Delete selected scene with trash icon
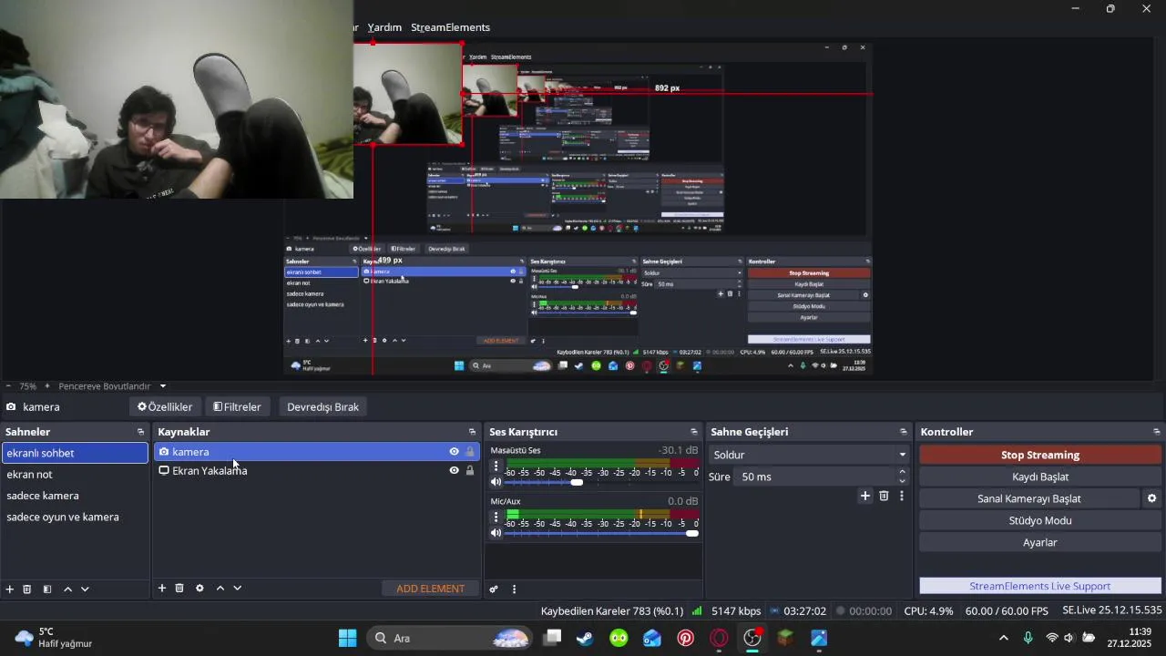 point(27,589)
